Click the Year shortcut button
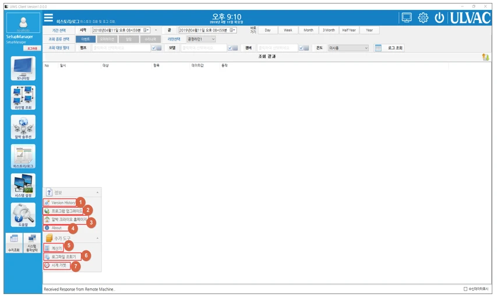 (x=369, y=30)
